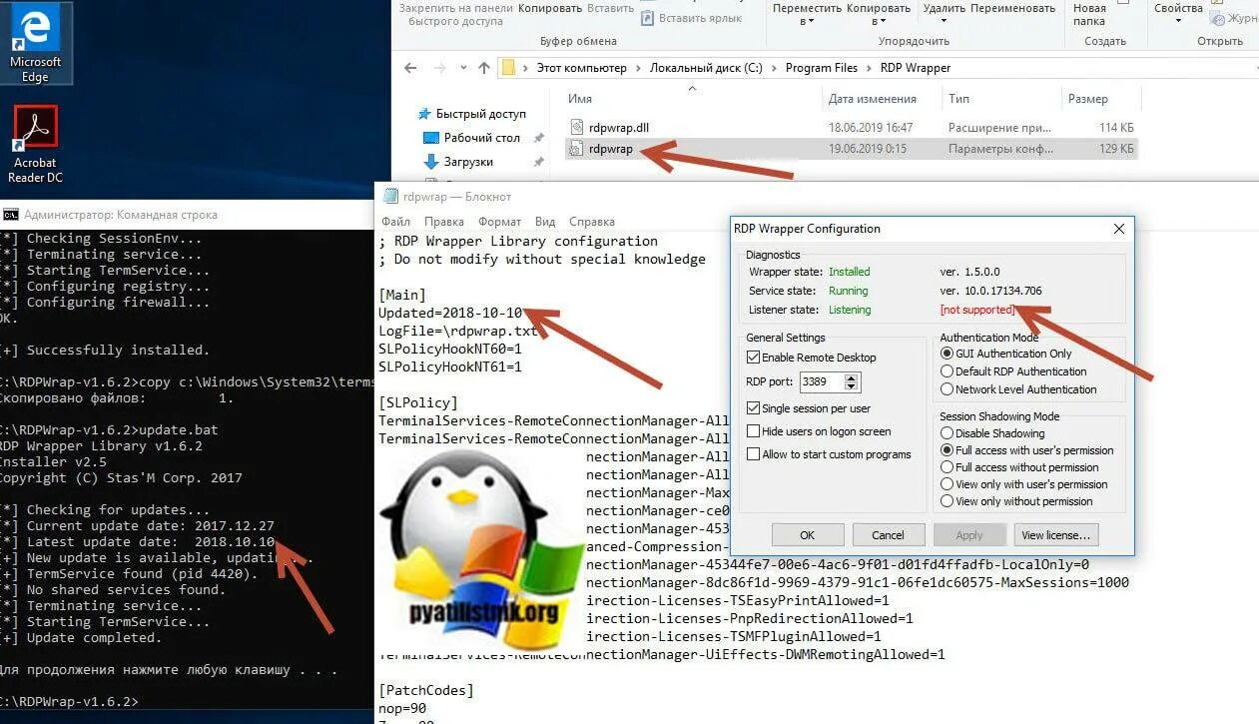Open the Правка menu in Notepad
1259x724 pixels.
pos(443,222)
